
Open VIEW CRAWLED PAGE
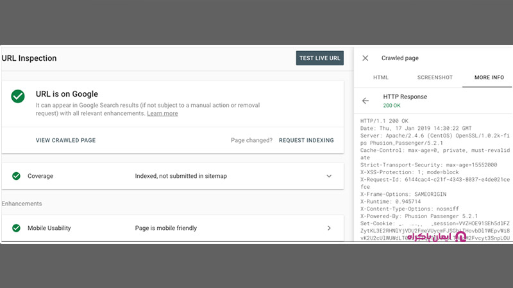coord(66,140)
